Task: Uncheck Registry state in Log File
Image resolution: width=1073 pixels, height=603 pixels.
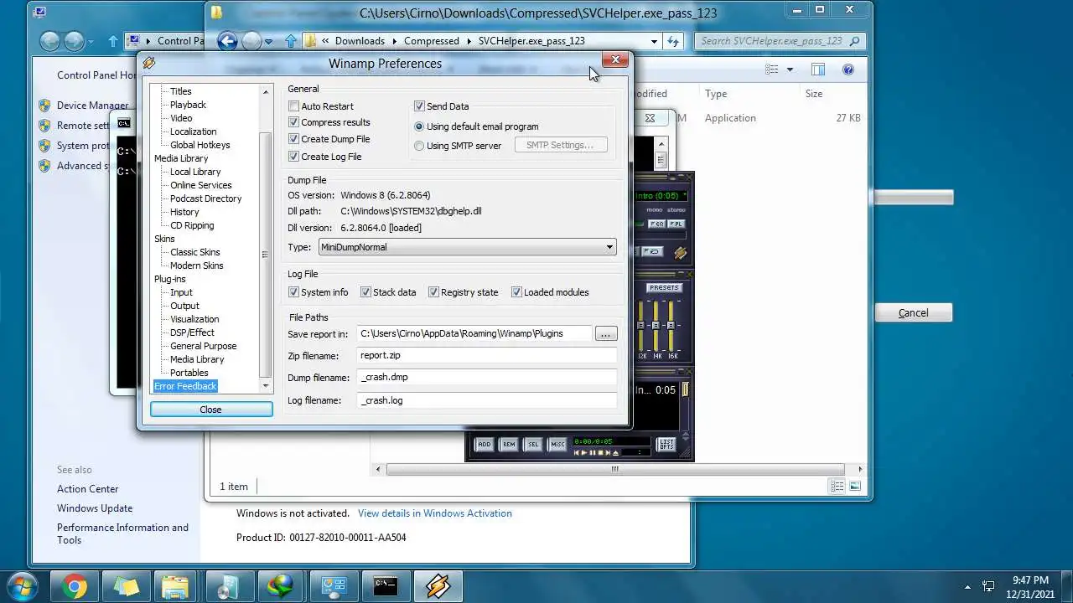Action: [433, 292]
